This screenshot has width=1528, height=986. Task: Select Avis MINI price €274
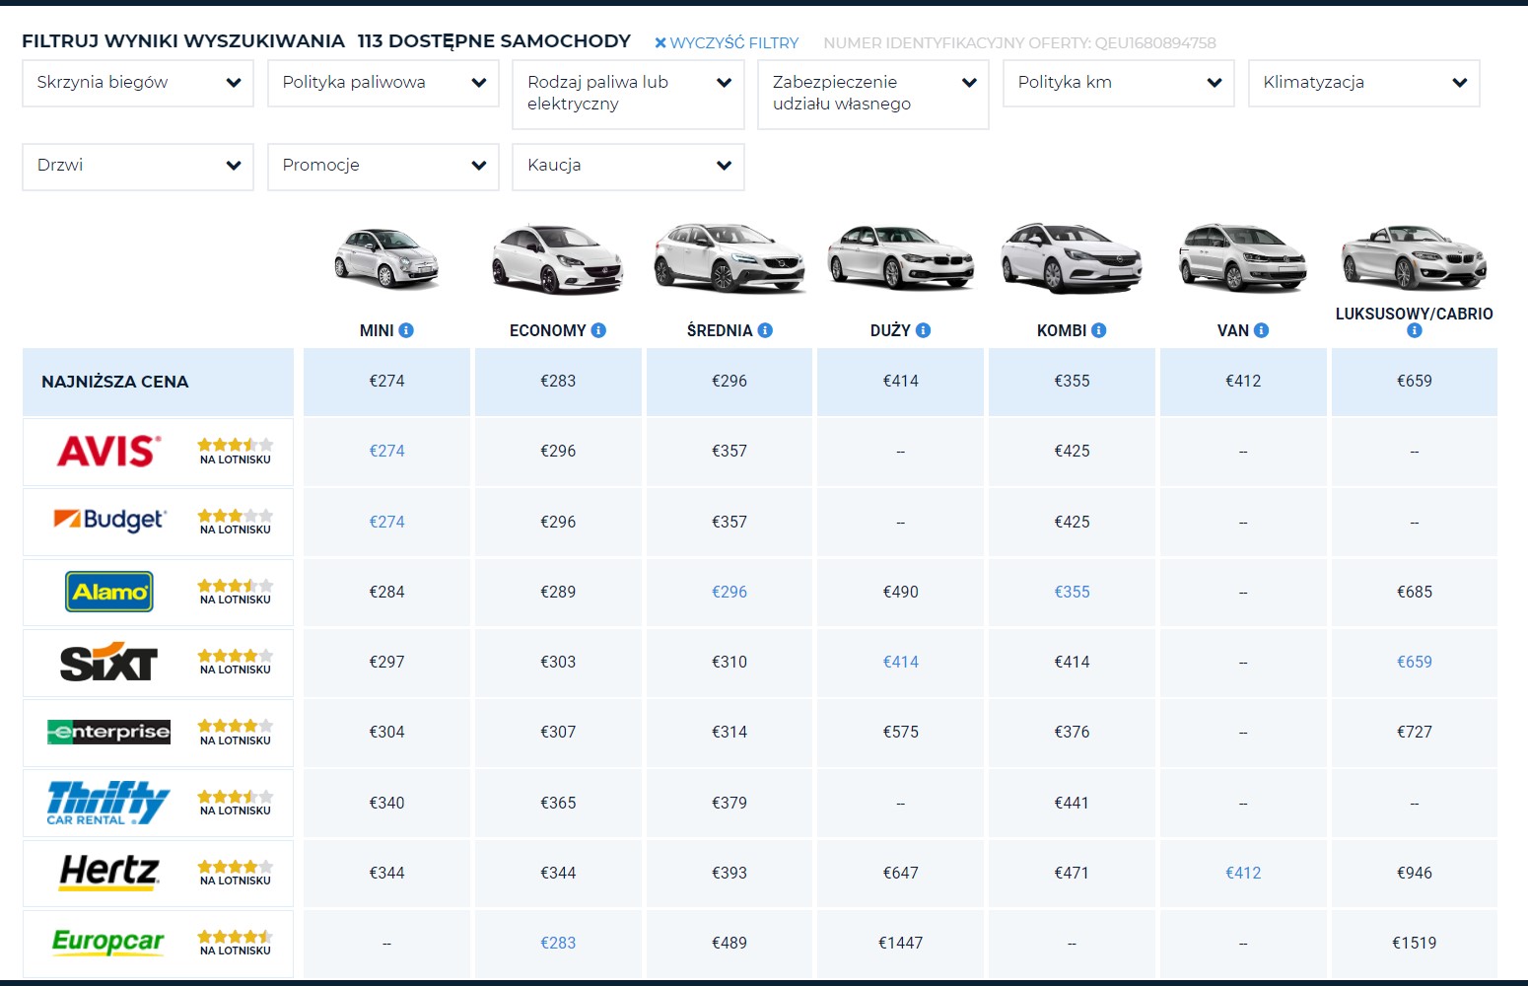point(386,452)
